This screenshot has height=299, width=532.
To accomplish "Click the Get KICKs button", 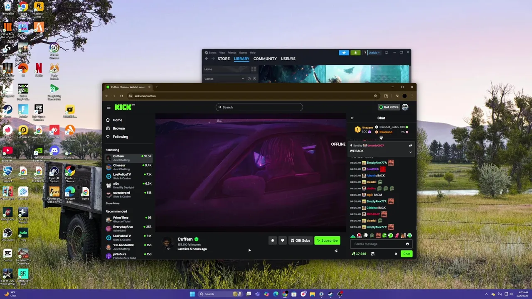I will (x=389, y=107).
